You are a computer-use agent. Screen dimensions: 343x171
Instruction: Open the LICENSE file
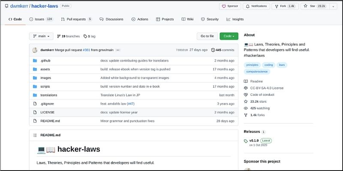pyautogui.click(x=47, y=112)
